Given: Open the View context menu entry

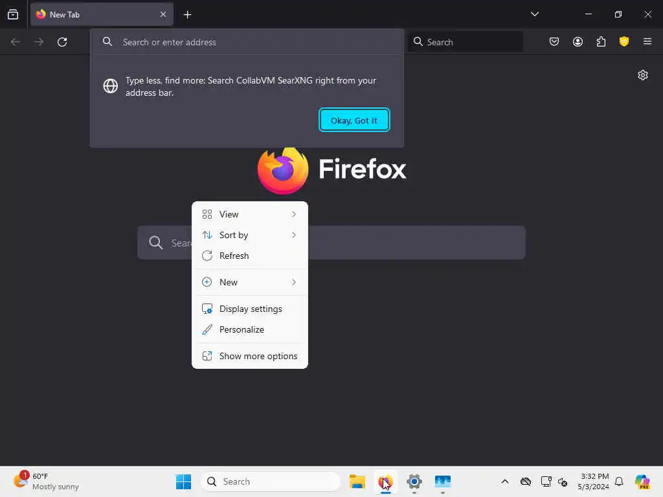Looking at the screenshot, I should click(x=249, y=214).
